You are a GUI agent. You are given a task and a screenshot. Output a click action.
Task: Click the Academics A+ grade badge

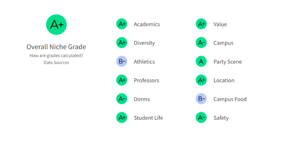(x=122, y=24)
